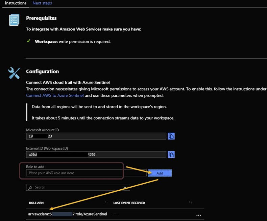Screen dimensions: 267x221
Task: Click the green Workspace checkmark icon
Action: pyautogui.click(x=28, y=41)
